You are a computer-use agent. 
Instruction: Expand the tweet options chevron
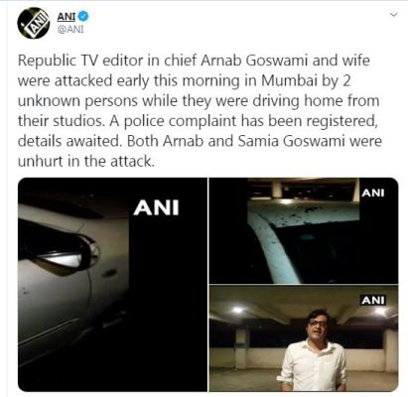[x=393, y=15]
